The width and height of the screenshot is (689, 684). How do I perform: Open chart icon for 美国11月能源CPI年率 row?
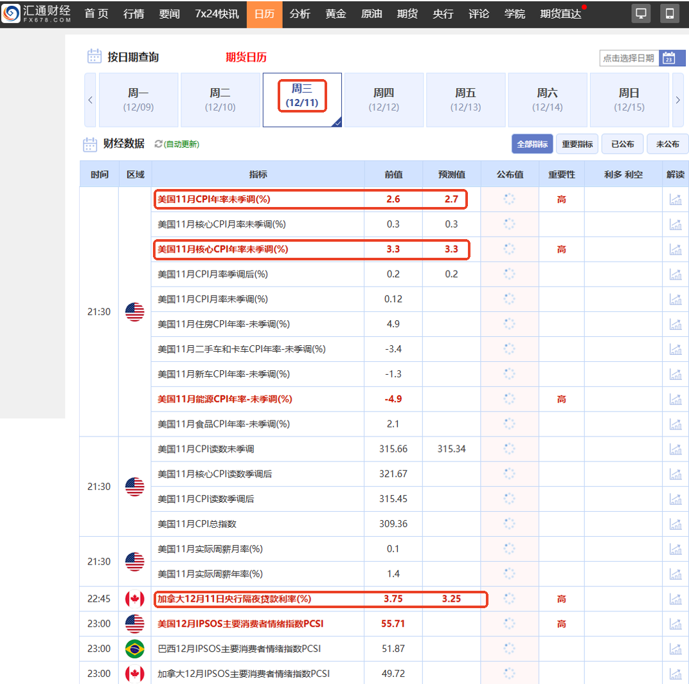tap(675, 399)
